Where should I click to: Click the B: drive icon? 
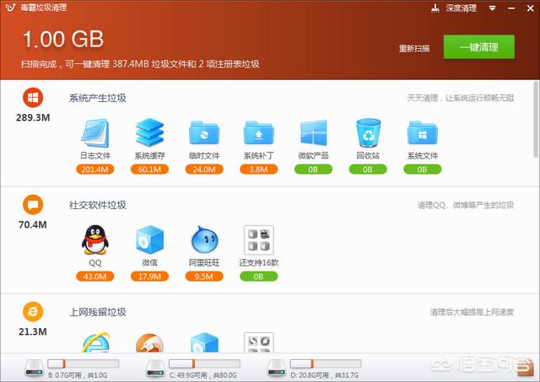pos(35,369)
